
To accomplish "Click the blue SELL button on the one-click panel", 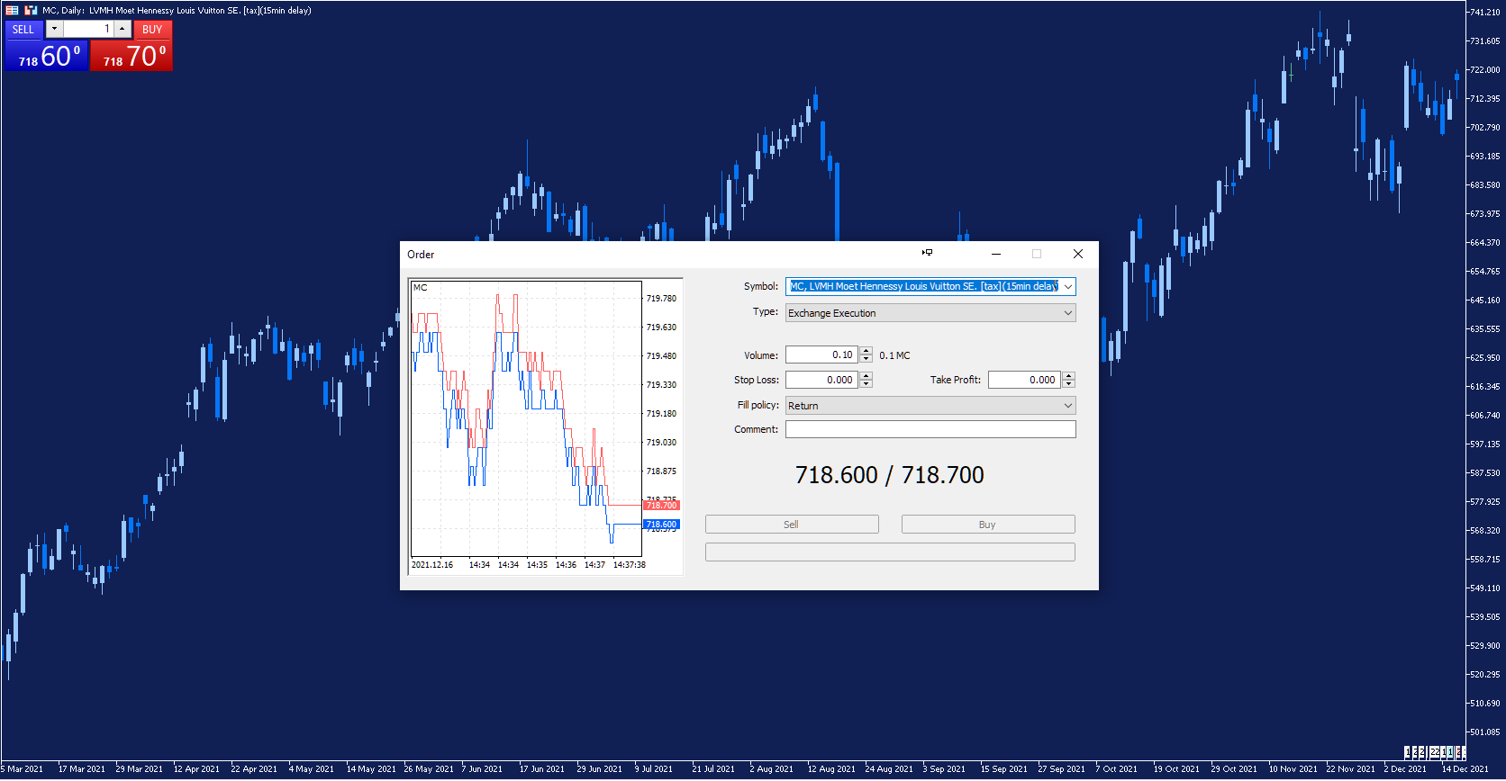I will [23, 30].
